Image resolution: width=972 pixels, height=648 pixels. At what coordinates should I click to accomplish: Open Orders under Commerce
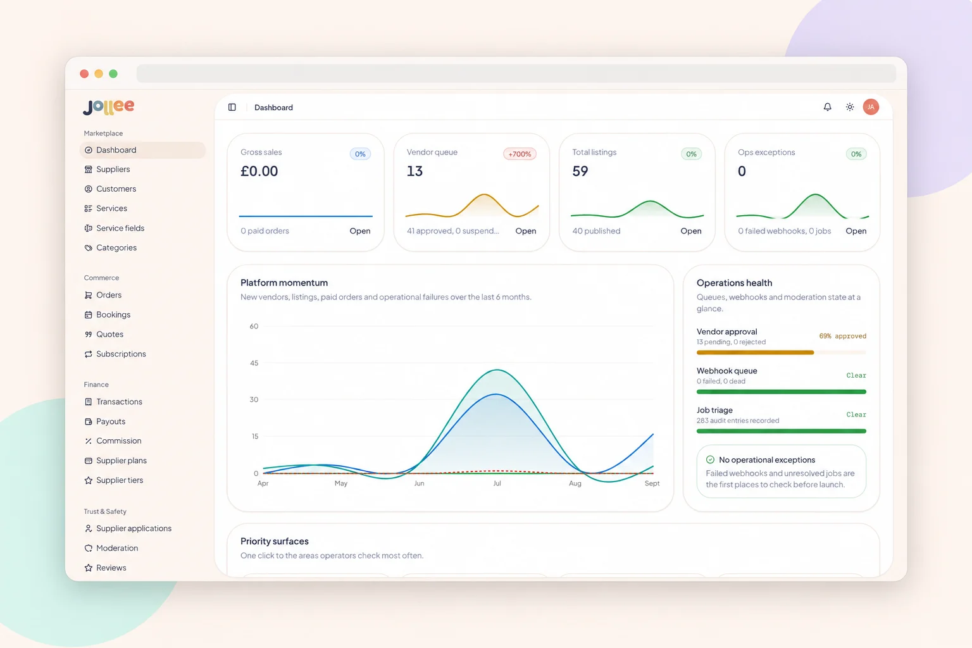[x=143, y=295]
